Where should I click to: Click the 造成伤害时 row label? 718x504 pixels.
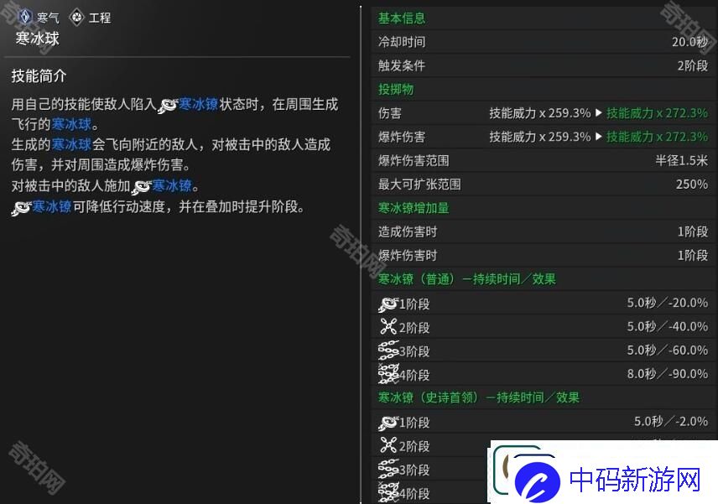coord(408,232)
